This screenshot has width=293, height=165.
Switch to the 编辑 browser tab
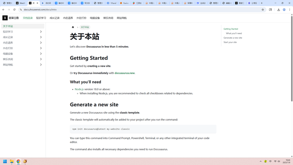(227, 3)
